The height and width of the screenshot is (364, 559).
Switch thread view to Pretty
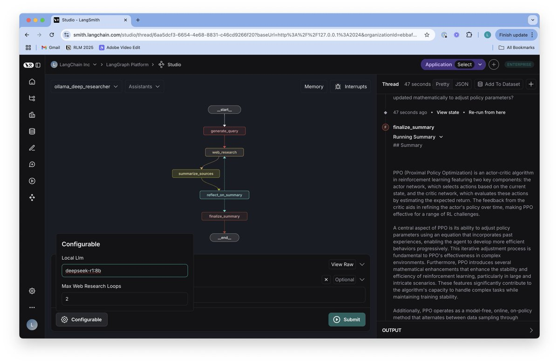point(443,84)
